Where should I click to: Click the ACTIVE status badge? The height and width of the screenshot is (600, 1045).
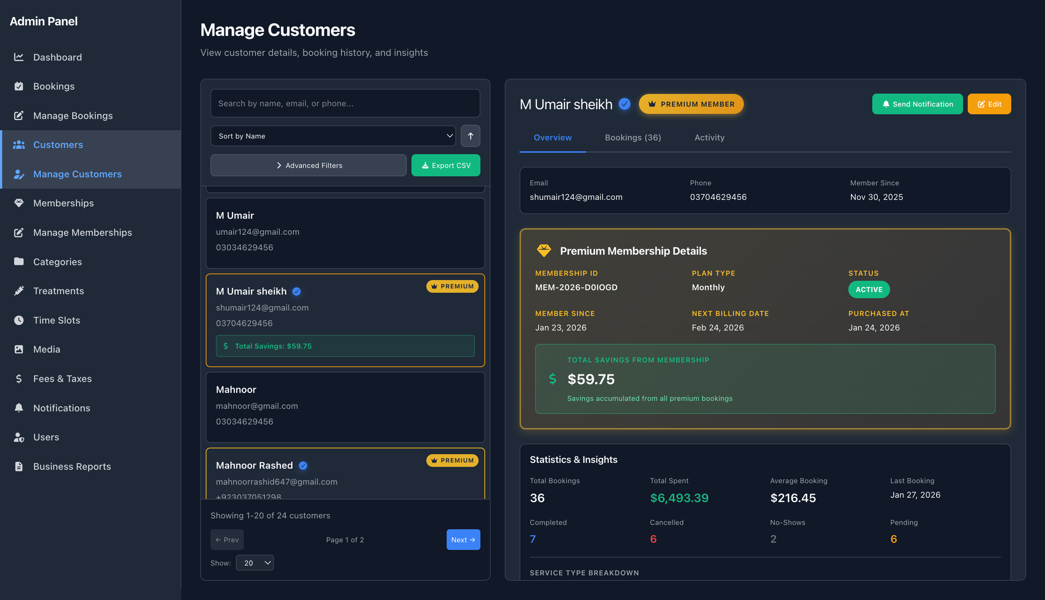[869, 289]
